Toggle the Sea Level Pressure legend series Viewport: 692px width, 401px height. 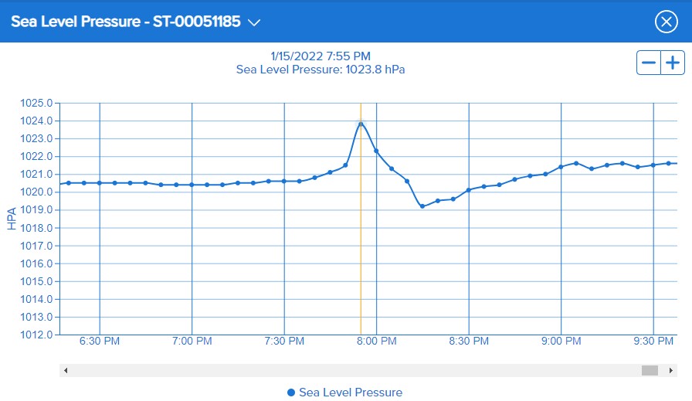pos(351,393)
